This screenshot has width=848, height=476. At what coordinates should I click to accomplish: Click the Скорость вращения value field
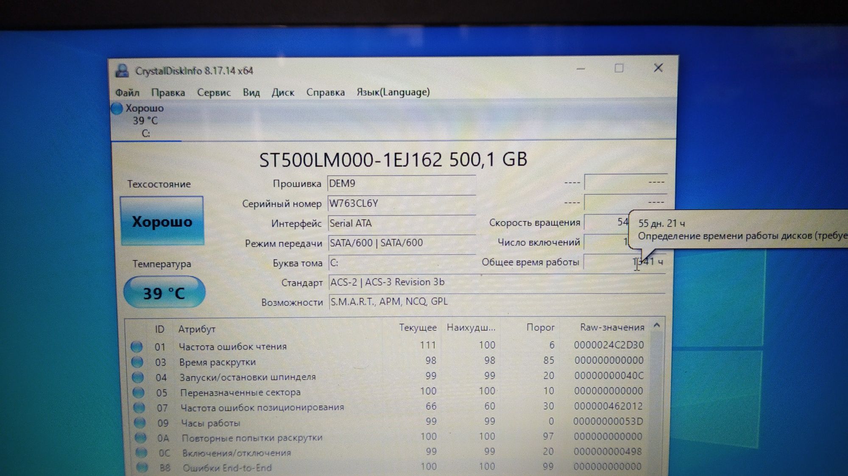[606, 222]
